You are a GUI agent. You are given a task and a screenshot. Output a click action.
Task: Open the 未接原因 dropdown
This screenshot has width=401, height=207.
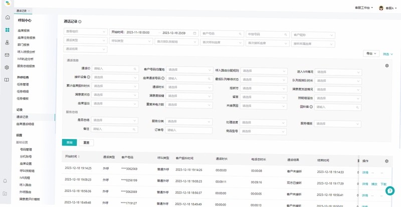click(264, 106)
